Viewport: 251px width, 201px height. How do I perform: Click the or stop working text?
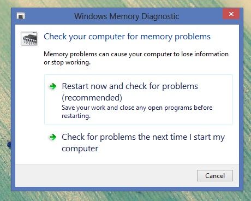tap(67, 62)
